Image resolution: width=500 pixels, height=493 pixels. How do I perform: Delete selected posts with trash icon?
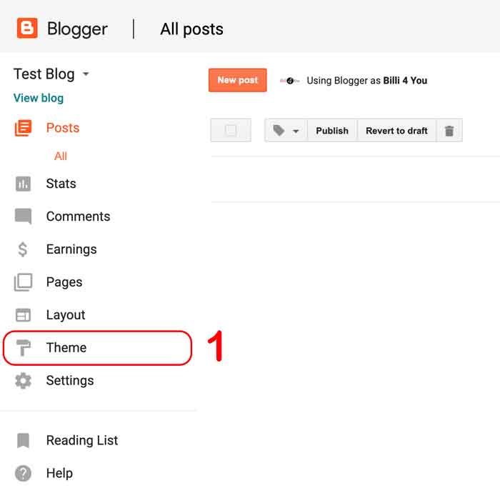pyautogui.click(x=449, y=131)
